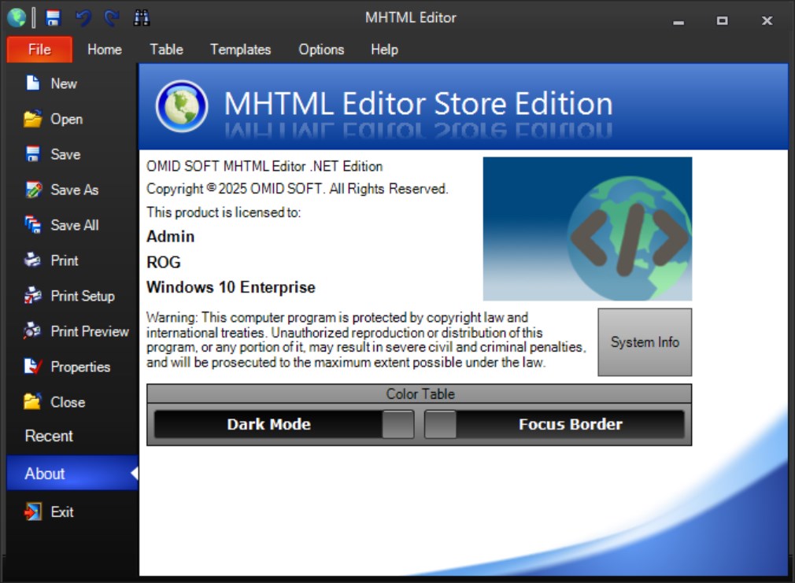Click the Save floppy icon in quick access toolbar
Viewport: 795px width, 583px height.
[53, 18]
